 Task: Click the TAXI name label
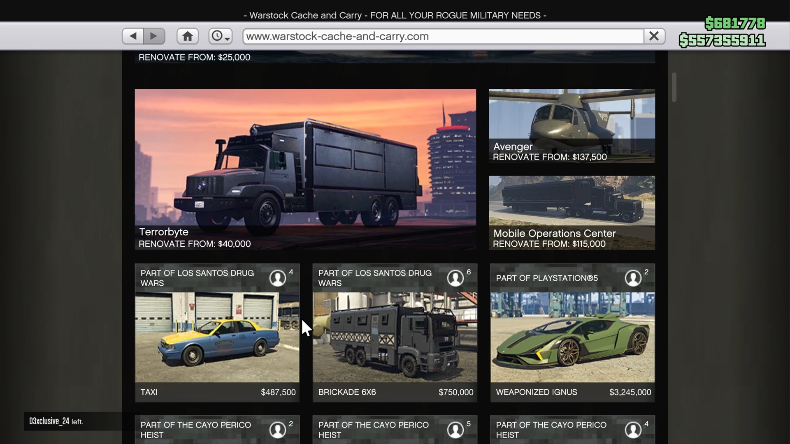coord(149,392)
